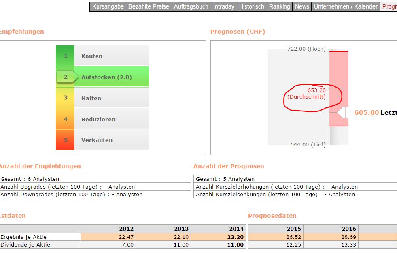This screenshot has height=253, width=397.
Task: Show the News tab
Action: click(x=302, y=7)
